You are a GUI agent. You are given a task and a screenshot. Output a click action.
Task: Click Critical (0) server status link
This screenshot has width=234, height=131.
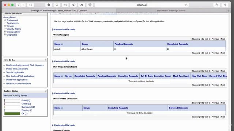click(26, 104)
